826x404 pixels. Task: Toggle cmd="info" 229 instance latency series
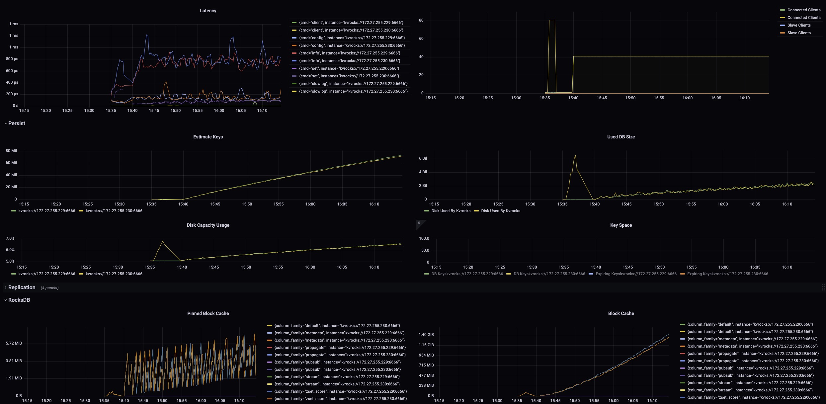[x=349, y=53]
